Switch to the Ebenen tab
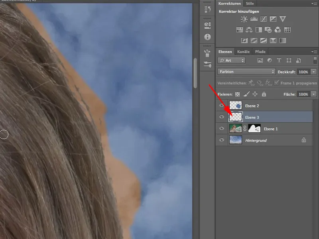319x239 pixels. pyautogui.click(x=225, y=52)
